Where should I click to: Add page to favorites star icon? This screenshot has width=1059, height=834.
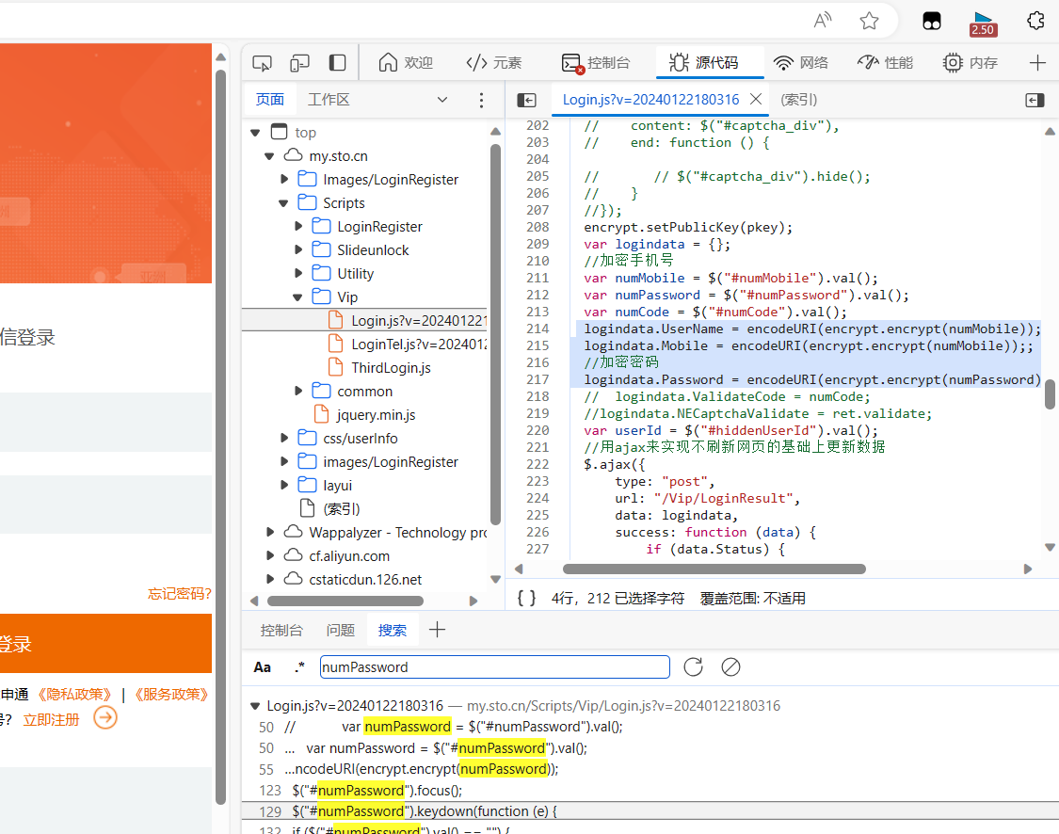click(869, 21)
